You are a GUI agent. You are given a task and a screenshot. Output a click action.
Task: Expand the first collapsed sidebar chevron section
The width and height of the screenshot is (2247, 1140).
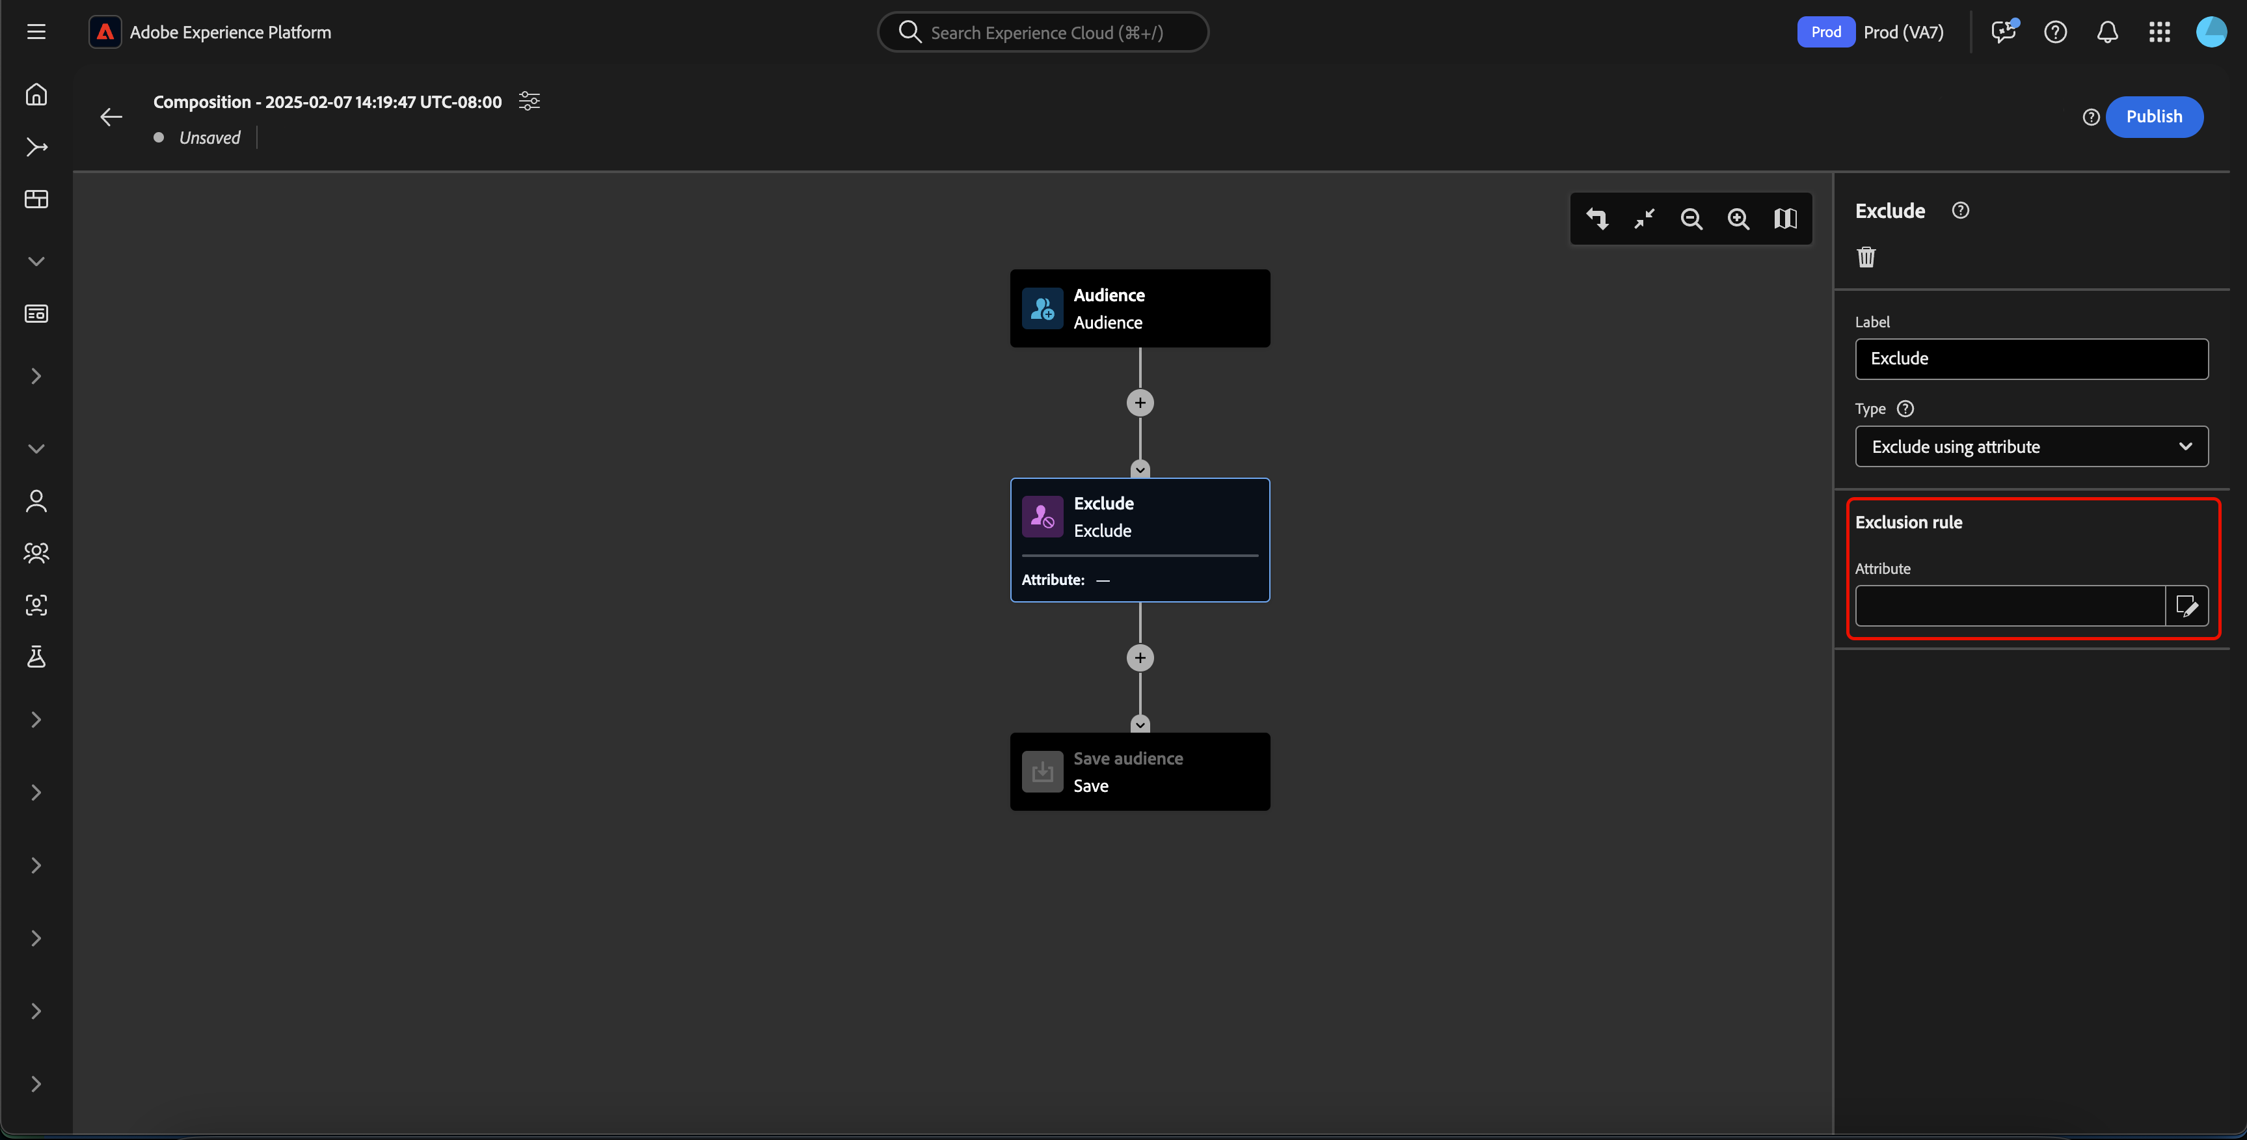(x=36, y=376)
